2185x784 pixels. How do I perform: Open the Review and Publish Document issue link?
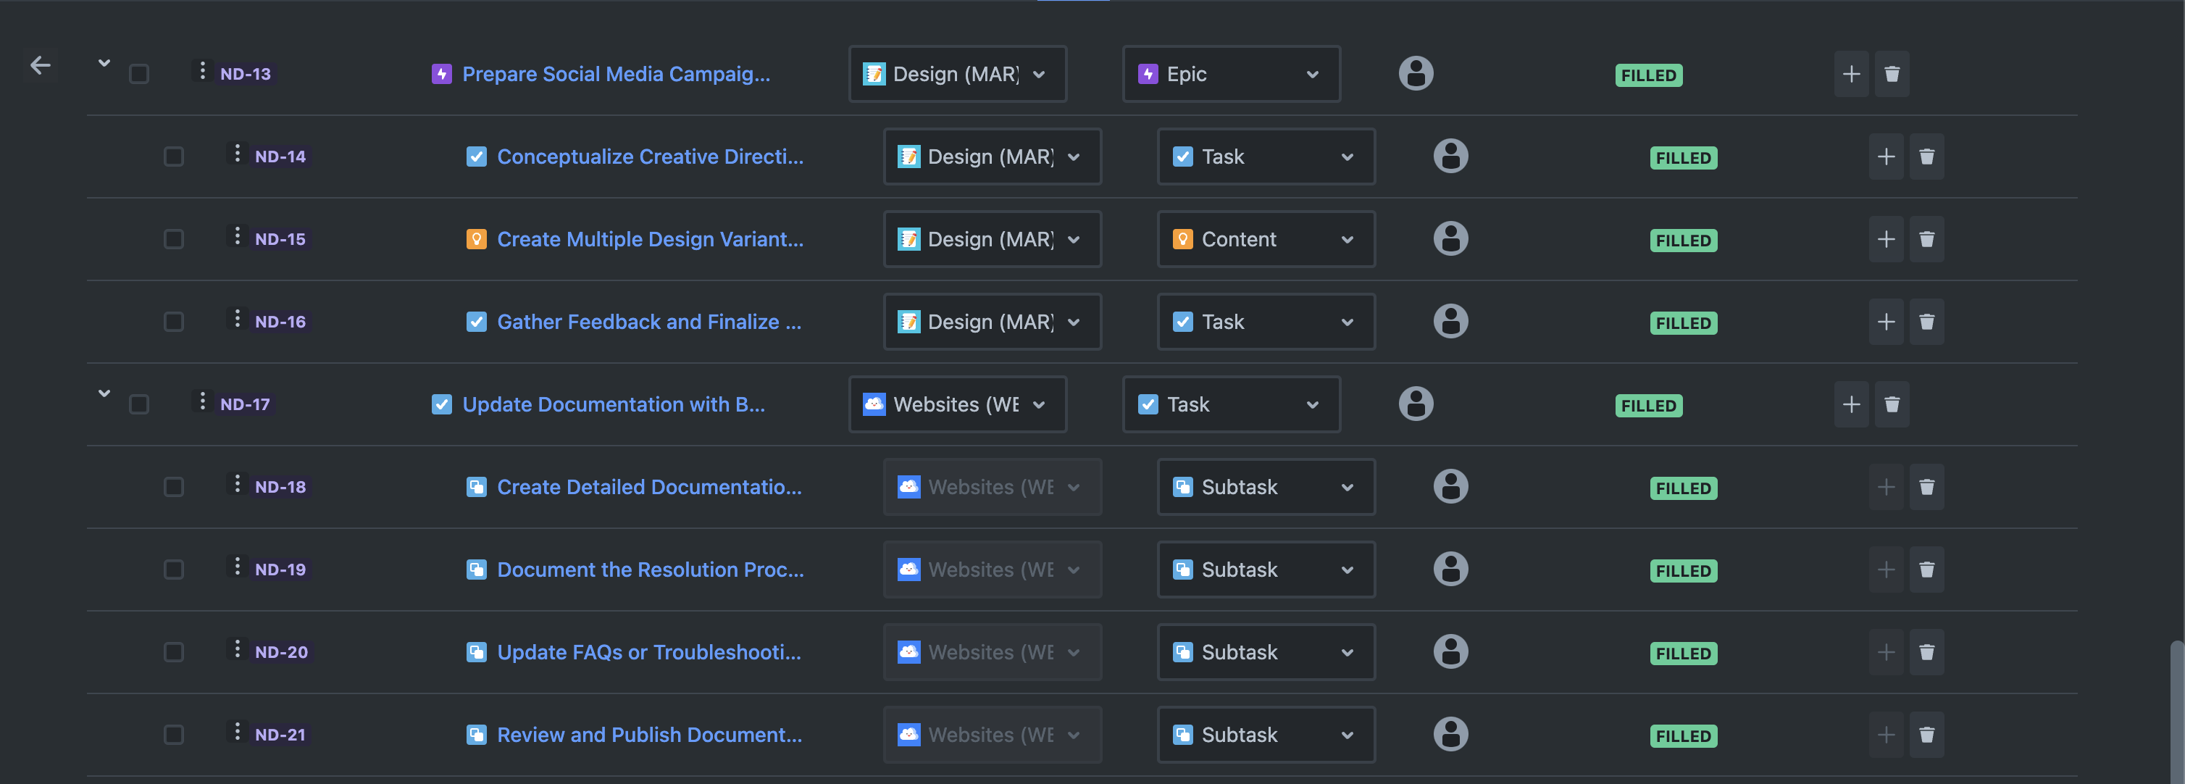[x=649, y=735]
